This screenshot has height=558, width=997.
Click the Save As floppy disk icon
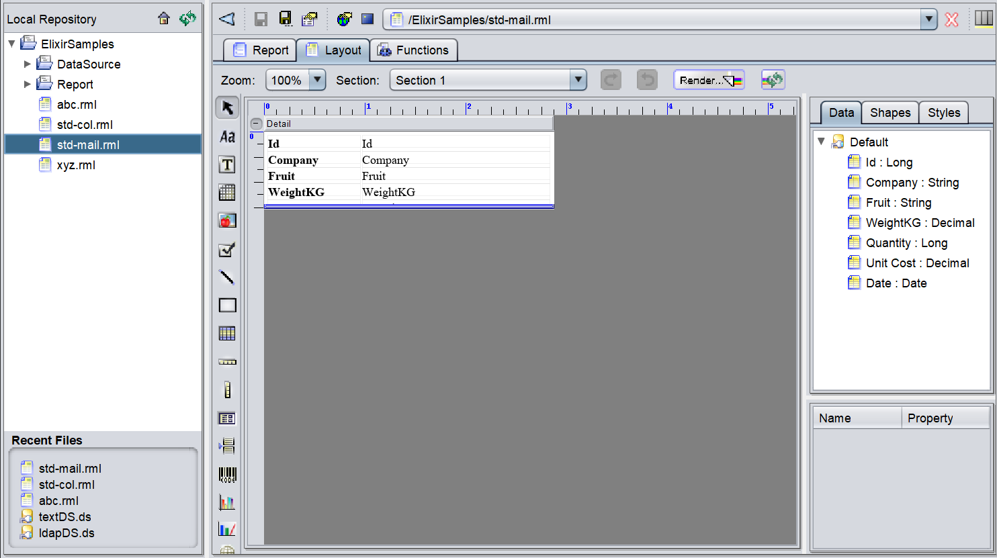click(286, 19)
